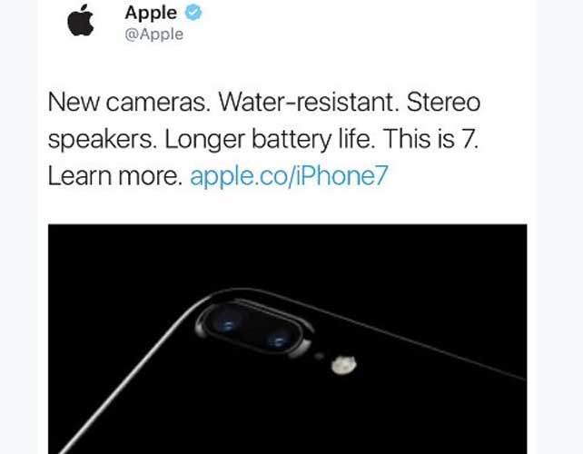Open the iPhone 7 tweet image

point(287,339)
